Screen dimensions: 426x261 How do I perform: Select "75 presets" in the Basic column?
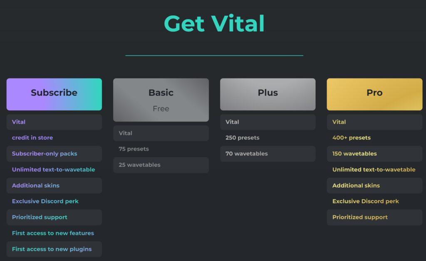tap(134, 149)
